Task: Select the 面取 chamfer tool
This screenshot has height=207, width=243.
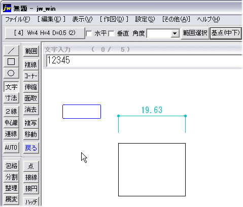Action: 31,98
